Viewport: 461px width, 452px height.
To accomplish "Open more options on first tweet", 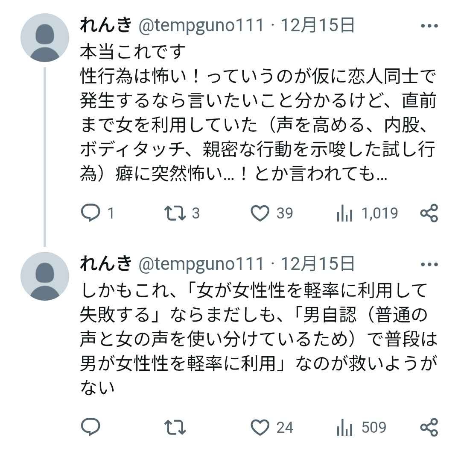I will 429,26.
